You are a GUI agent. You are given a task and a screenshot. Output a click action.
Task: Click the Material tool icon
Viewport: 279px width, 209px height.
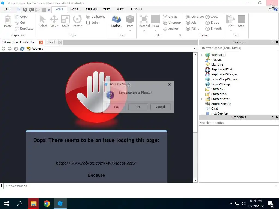tap(144, 19)
